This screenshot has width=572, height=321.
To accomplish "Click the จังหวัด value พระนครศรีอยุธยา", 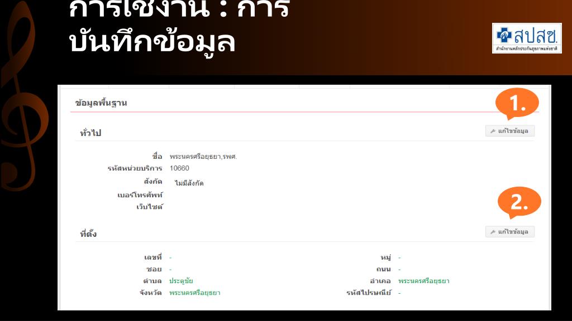I will tap(195, 293).
